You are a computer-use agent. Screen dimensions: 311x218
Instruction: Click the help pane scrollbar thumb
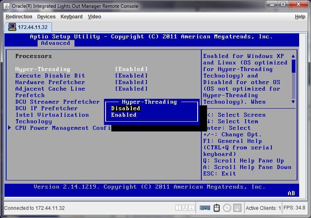coord(293,66)
